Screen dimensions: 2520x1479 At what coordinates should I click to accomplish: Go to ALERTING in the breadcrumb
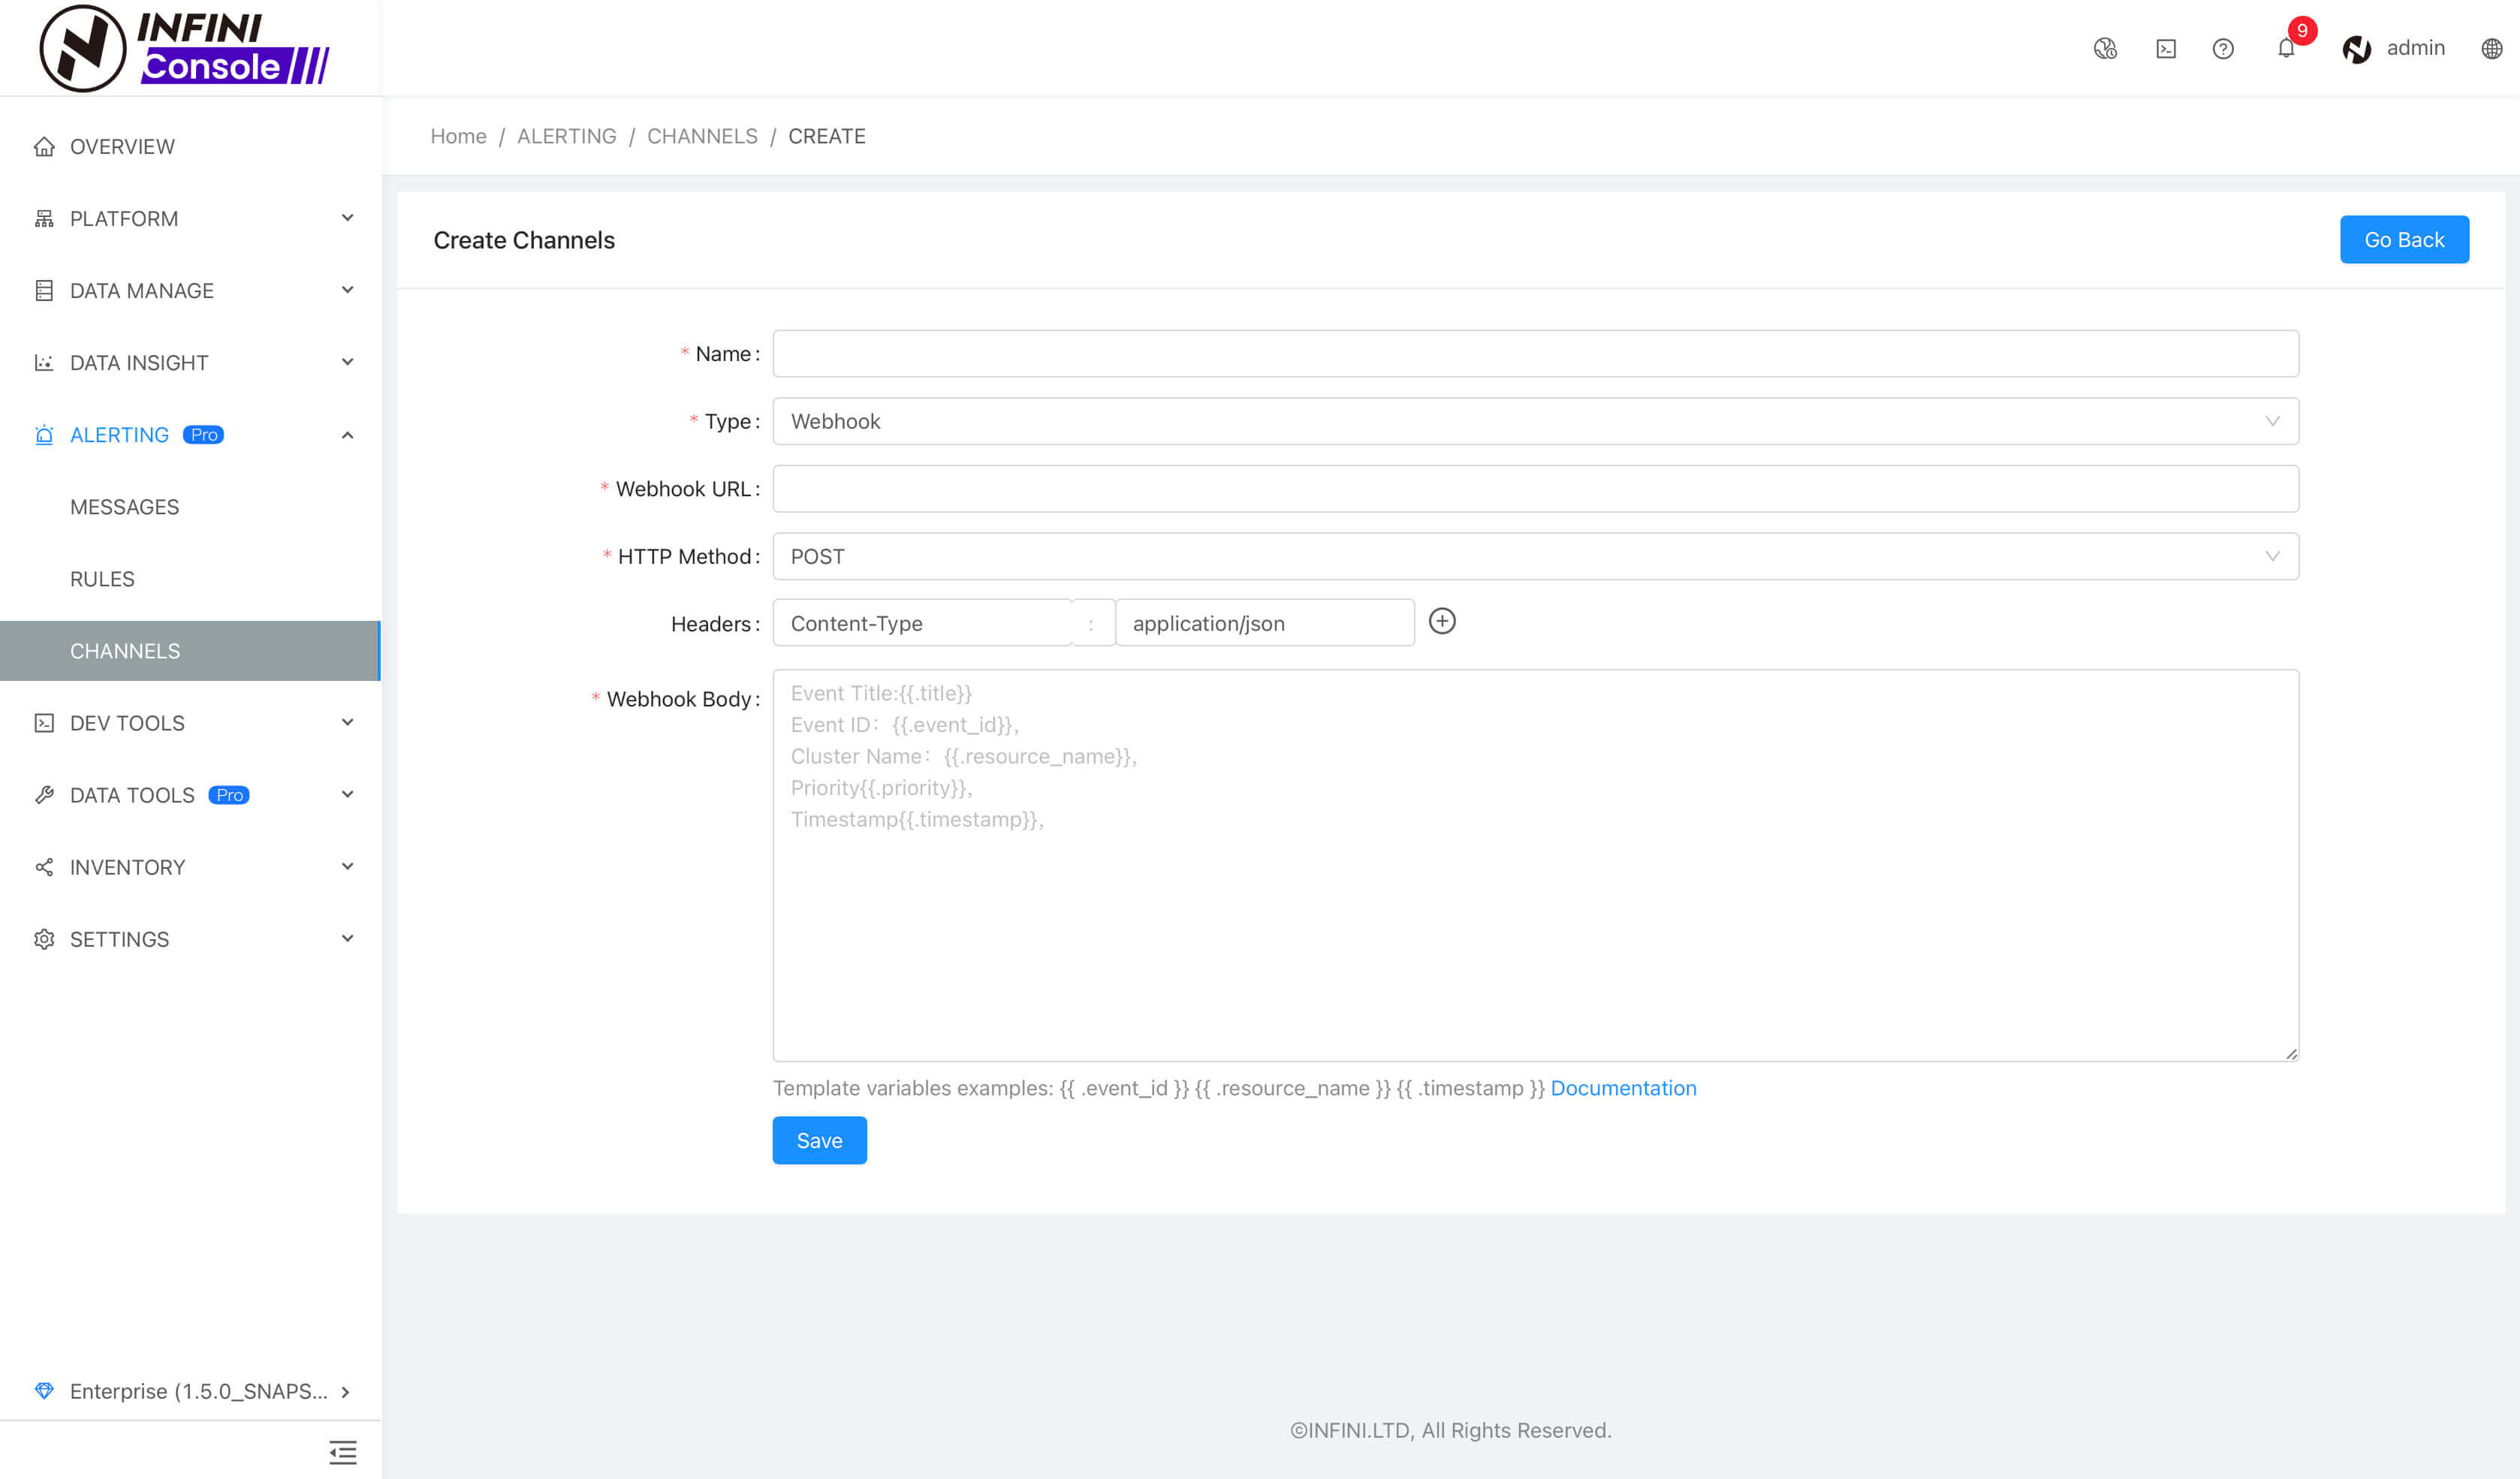(x=567, y=136)
